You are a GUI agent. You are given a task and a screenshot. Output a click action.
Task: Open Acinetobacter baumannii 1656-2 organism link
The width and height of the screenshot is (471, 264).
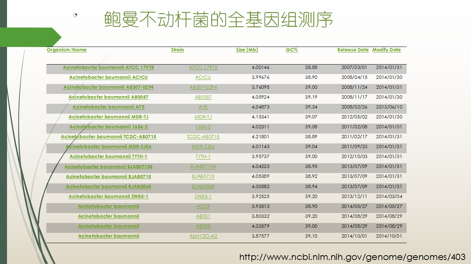pos(109,127)
